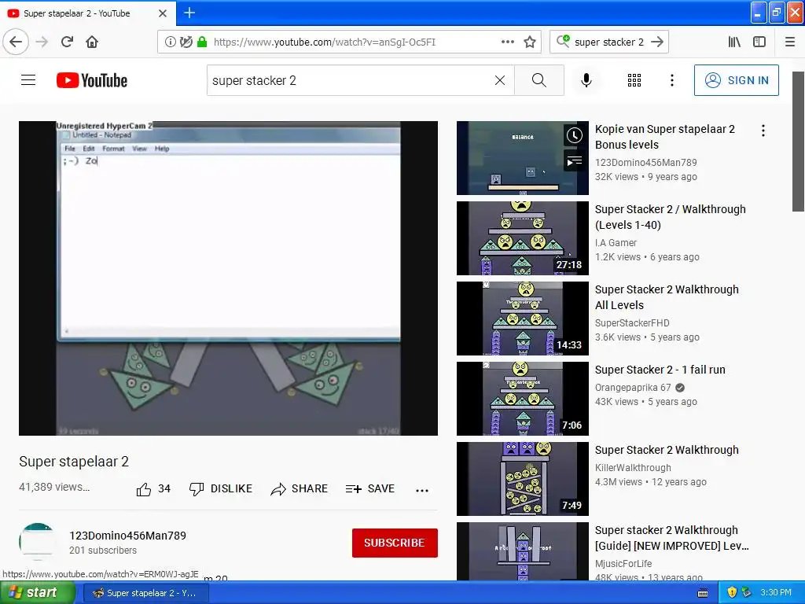
Task: Open Super Stacker 2 - 1 fail run title
Action: [660, 370]
